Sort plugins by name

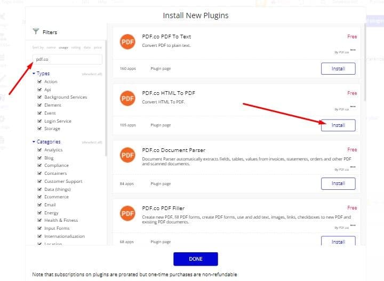coord(51,47)
